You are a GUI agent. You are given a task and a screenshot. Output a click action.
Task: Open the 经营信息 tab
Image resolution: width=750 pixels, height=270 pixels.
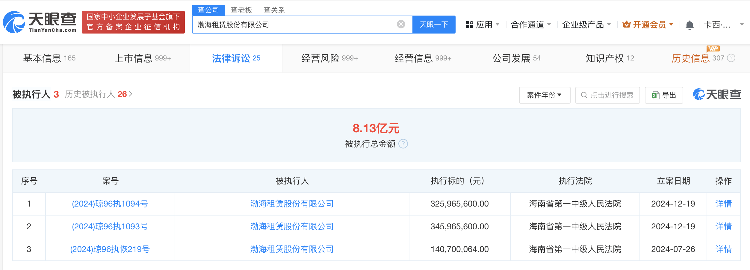coord(423,58)
